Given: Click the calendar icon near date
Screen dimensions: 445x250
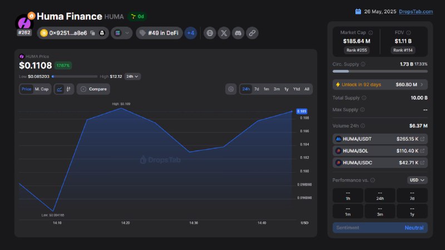Looking at the screenshot, I should pos(358,12).
